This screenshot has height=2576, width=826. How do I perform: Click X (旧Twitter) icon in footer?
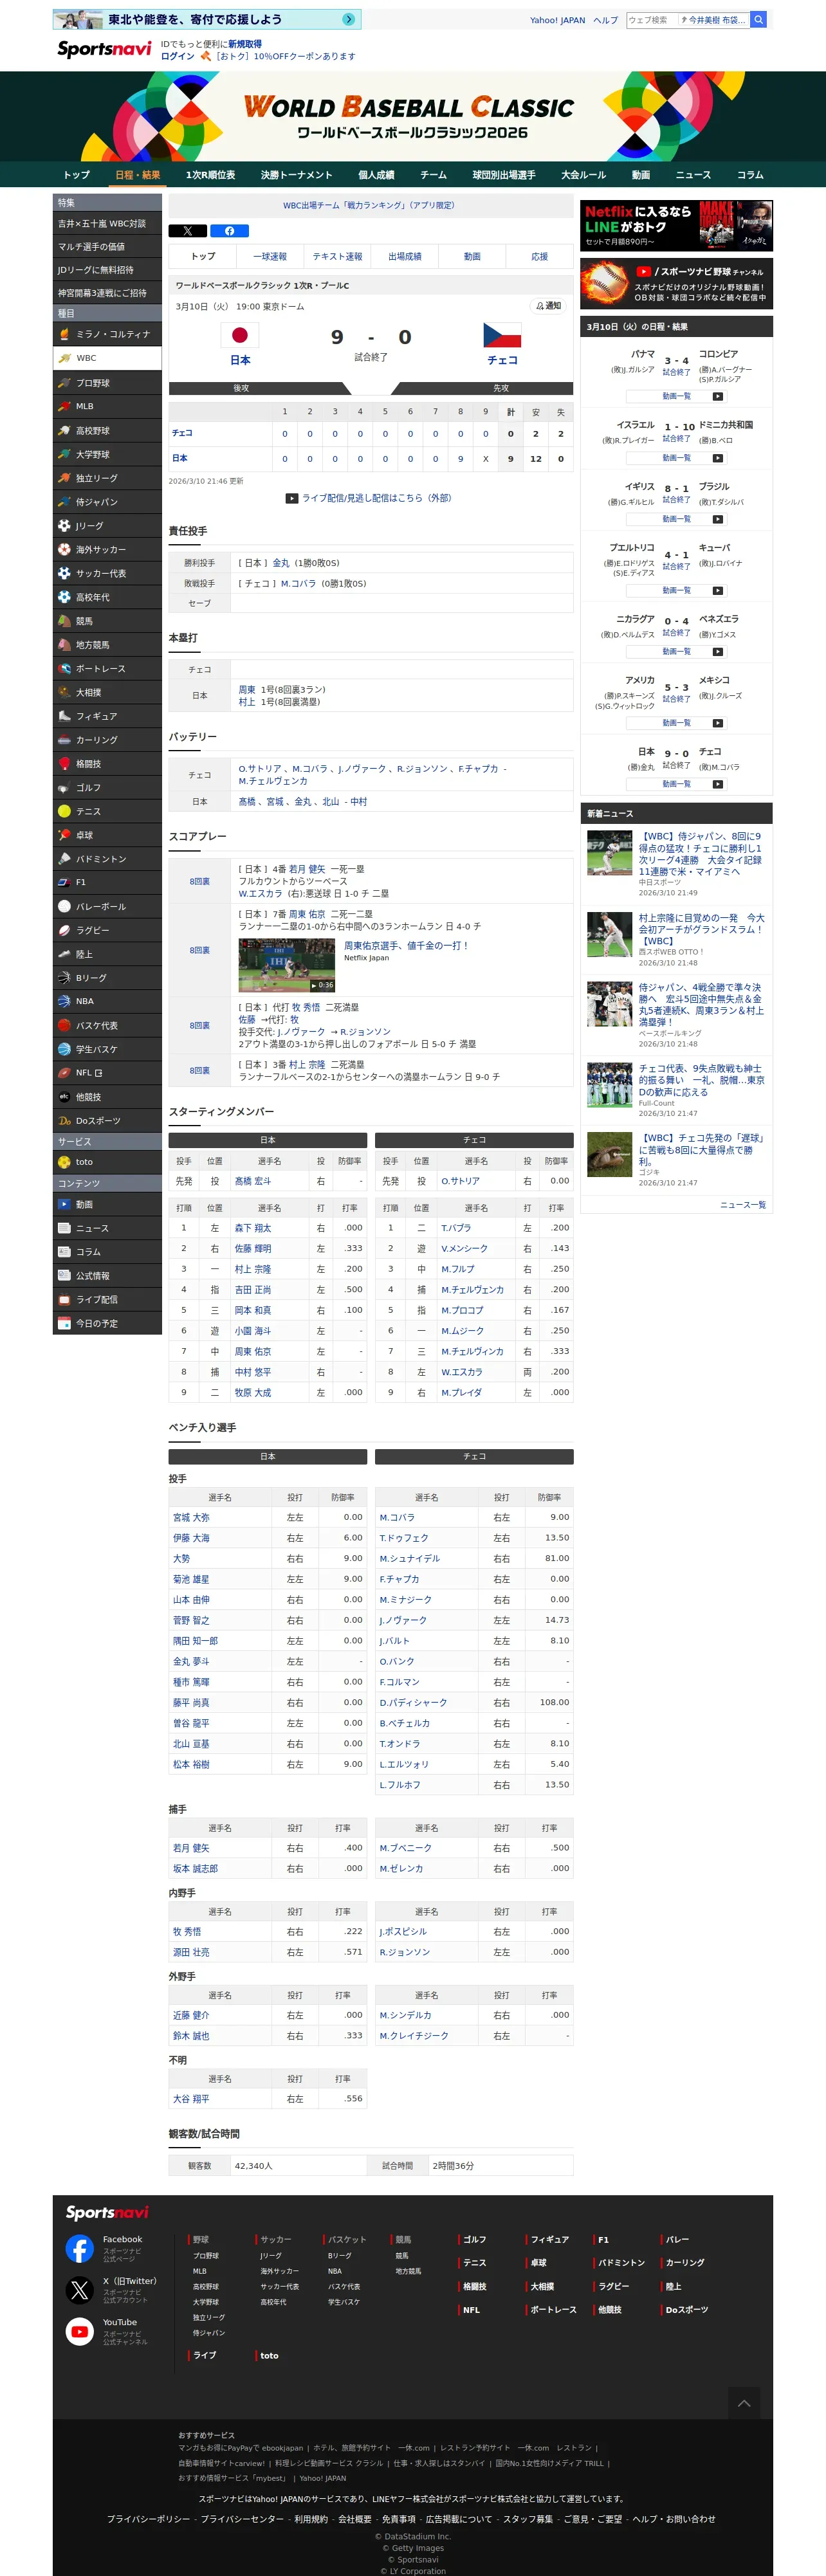tap(80, 2290)
